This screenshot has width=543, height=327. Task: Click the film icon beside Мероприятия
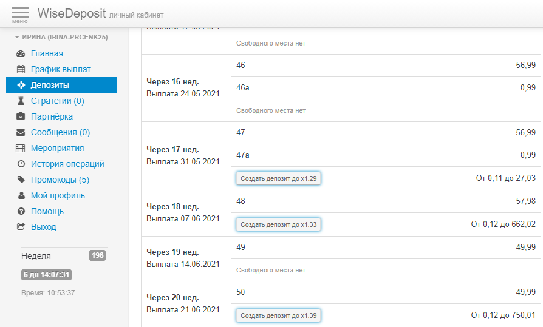21,149
